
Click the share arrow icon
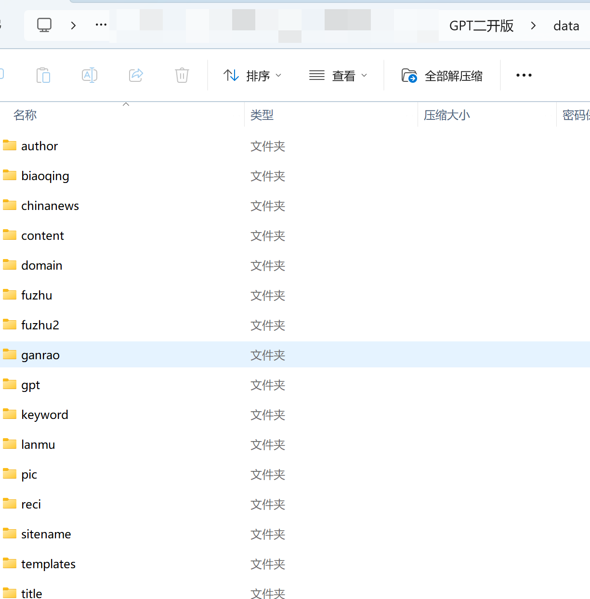point(136,75)
